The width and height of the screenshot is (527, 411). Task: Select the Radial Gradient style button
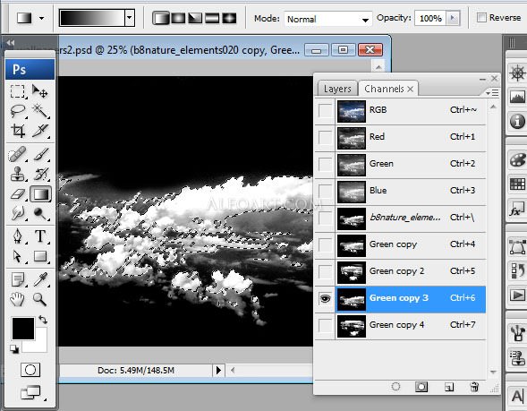(x=178, y=18)
